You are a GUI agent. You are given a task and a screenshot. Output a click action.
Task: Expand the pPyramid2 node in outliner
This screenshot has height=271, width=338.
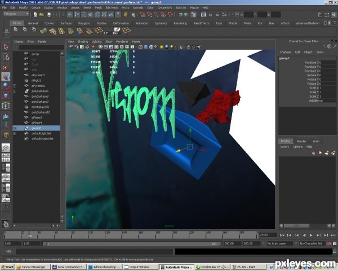point(15,86)
